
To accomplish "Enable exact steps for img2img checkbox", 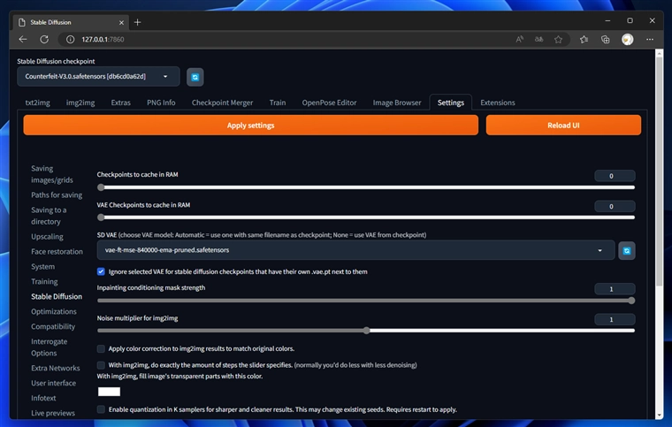I will [x=101, y=365].
